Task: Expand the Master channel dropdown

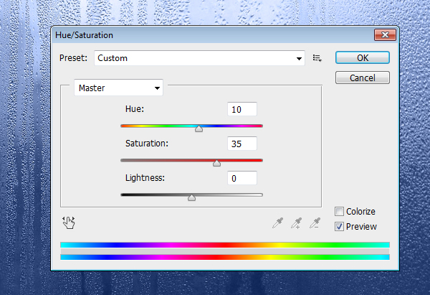Action: [119, 88]
